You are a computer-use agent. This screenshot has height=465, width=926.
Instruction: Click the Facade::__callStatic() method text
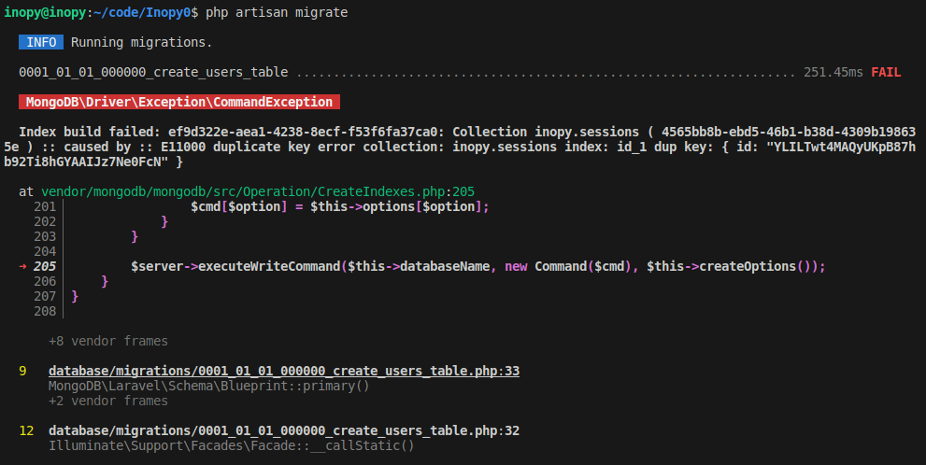click(x=231, y=445)
